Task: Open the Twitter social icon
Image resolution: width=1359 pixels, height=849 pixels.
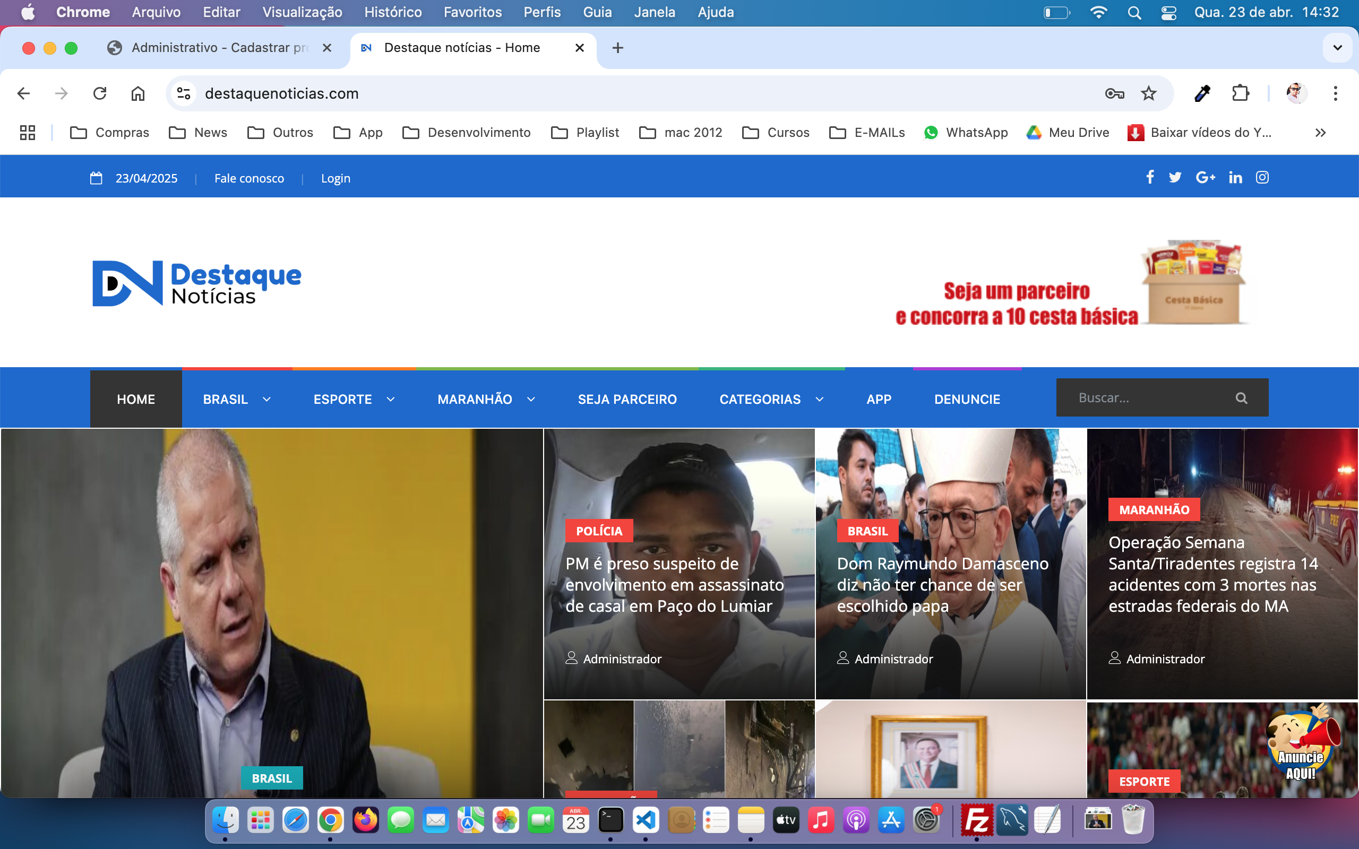Action: 1175,177
